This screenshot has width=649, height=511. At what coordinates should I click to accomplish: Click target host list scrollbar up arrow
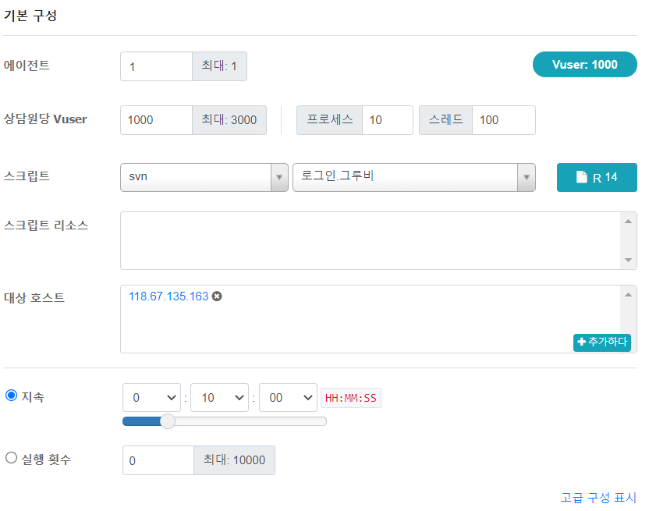tap(628, 294)
